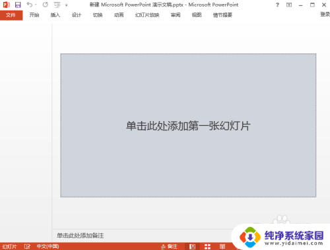Switch to Normal view icon in status bar
The height and width of the screenshot is (250, 330).
[192, 247]
